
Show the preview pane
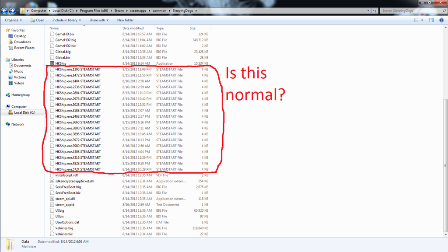tap(431, 20)
